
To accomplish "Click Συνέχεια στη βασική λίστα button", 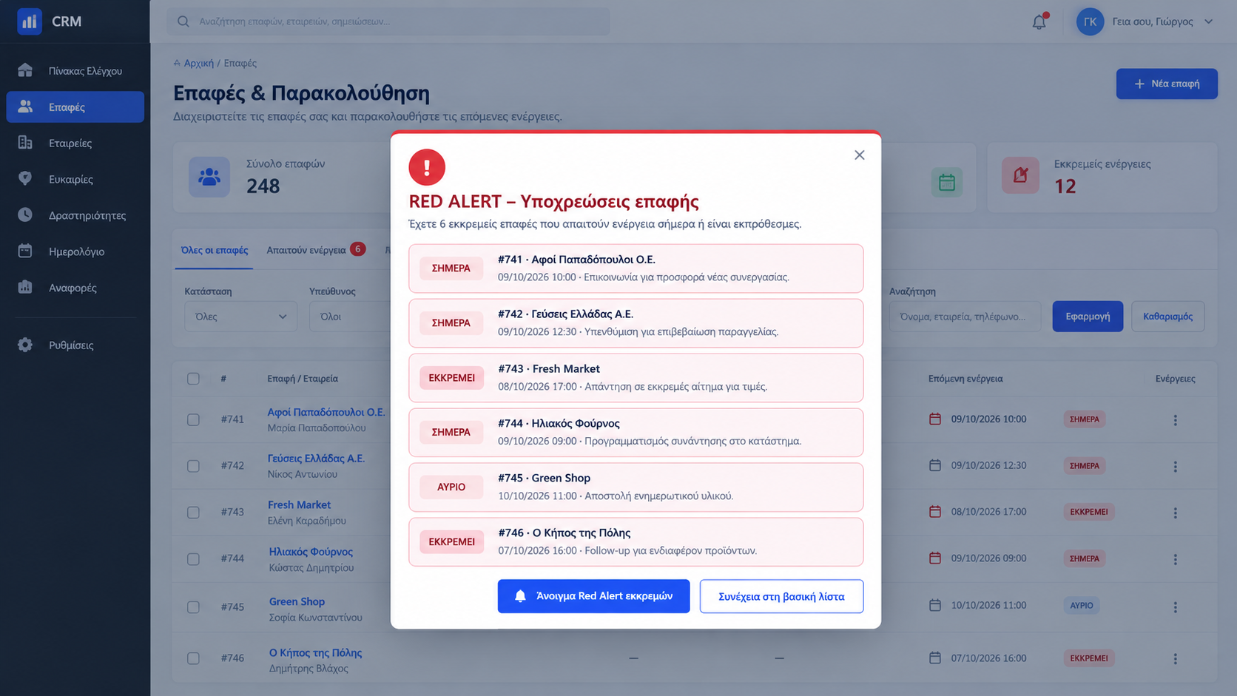I will pos(781,596).
